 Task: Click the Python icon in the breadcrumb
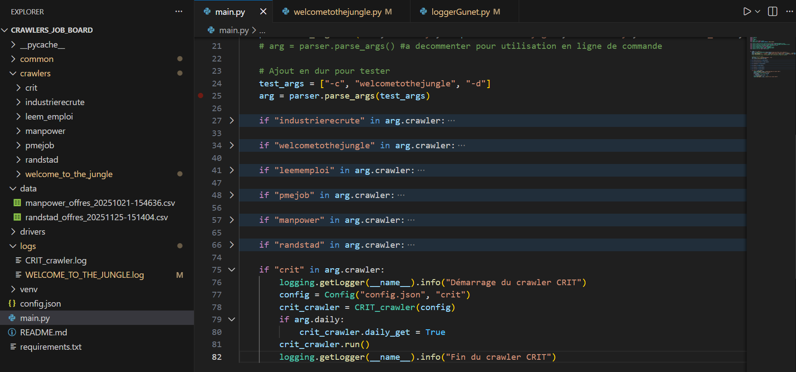(211, 30)
